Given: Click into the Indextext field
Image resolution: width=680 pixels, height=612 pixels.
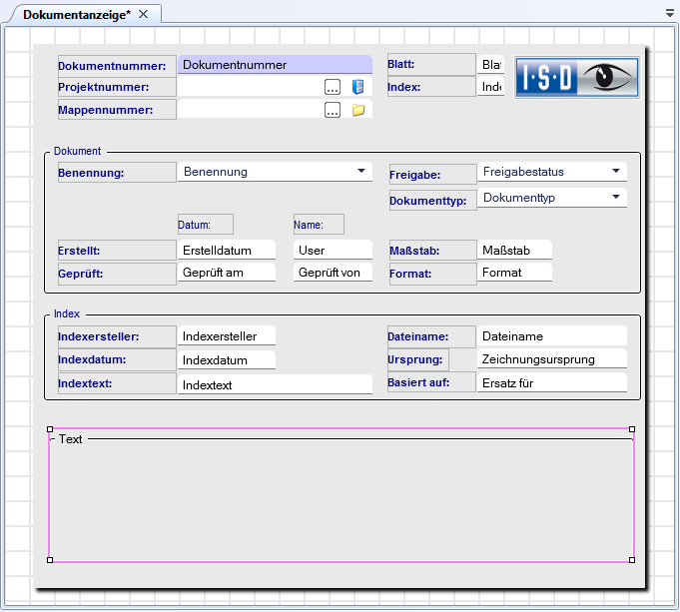Looking at the screenshot, I should (x=275, y=384).
